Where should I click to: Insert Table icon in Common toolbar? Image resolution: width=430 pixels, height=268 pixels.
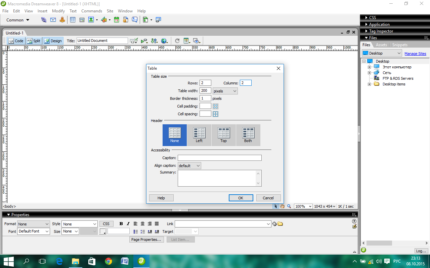pyautogui.click(x=73, y=20)
